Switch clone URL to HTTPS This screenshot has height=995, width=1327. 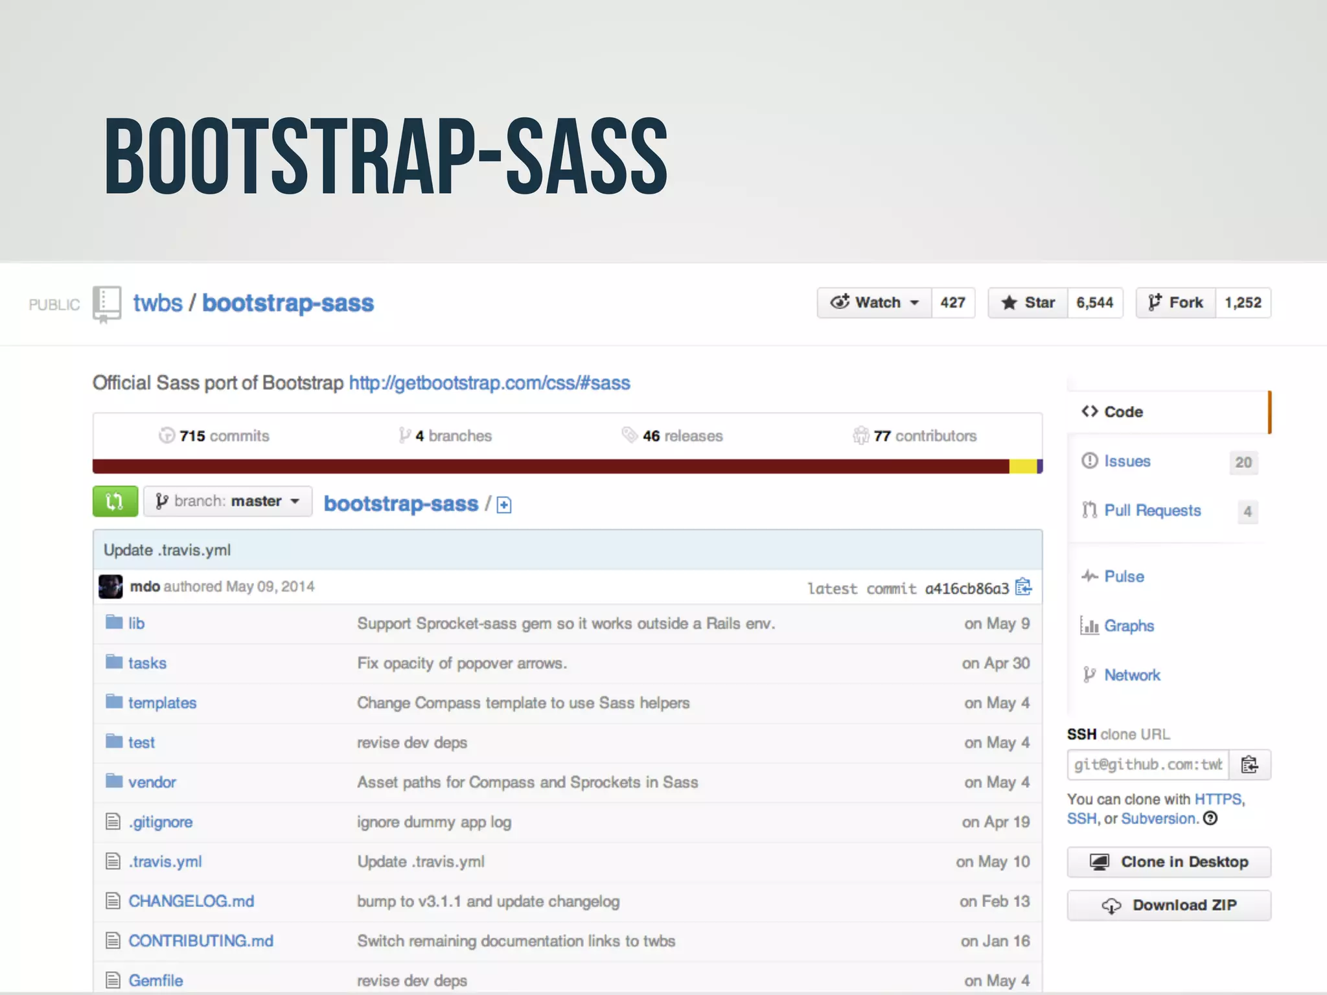pyautogui.click(x=1218, y=799)
